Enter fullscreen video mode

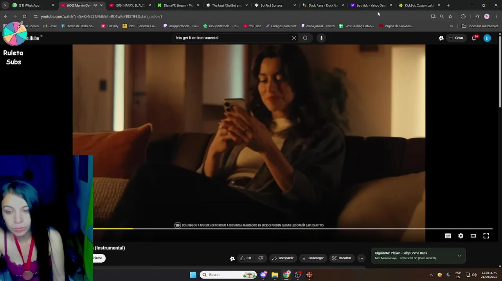[x=486, y=236]
